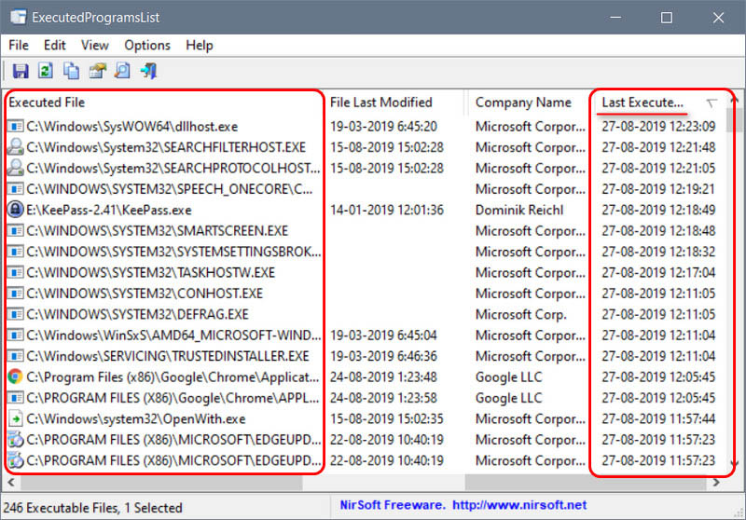This screenshot has height=520, width=746.
Task: Open the Help menu
Action: pos(200,45)
